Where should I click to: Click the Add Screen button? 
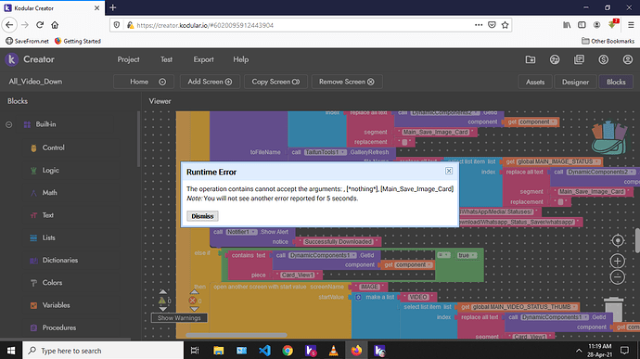pos(210,82)
